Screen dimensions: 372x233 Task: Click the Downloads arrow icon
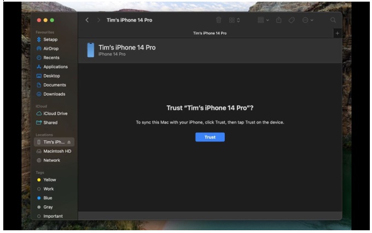(x=39, y=94)
